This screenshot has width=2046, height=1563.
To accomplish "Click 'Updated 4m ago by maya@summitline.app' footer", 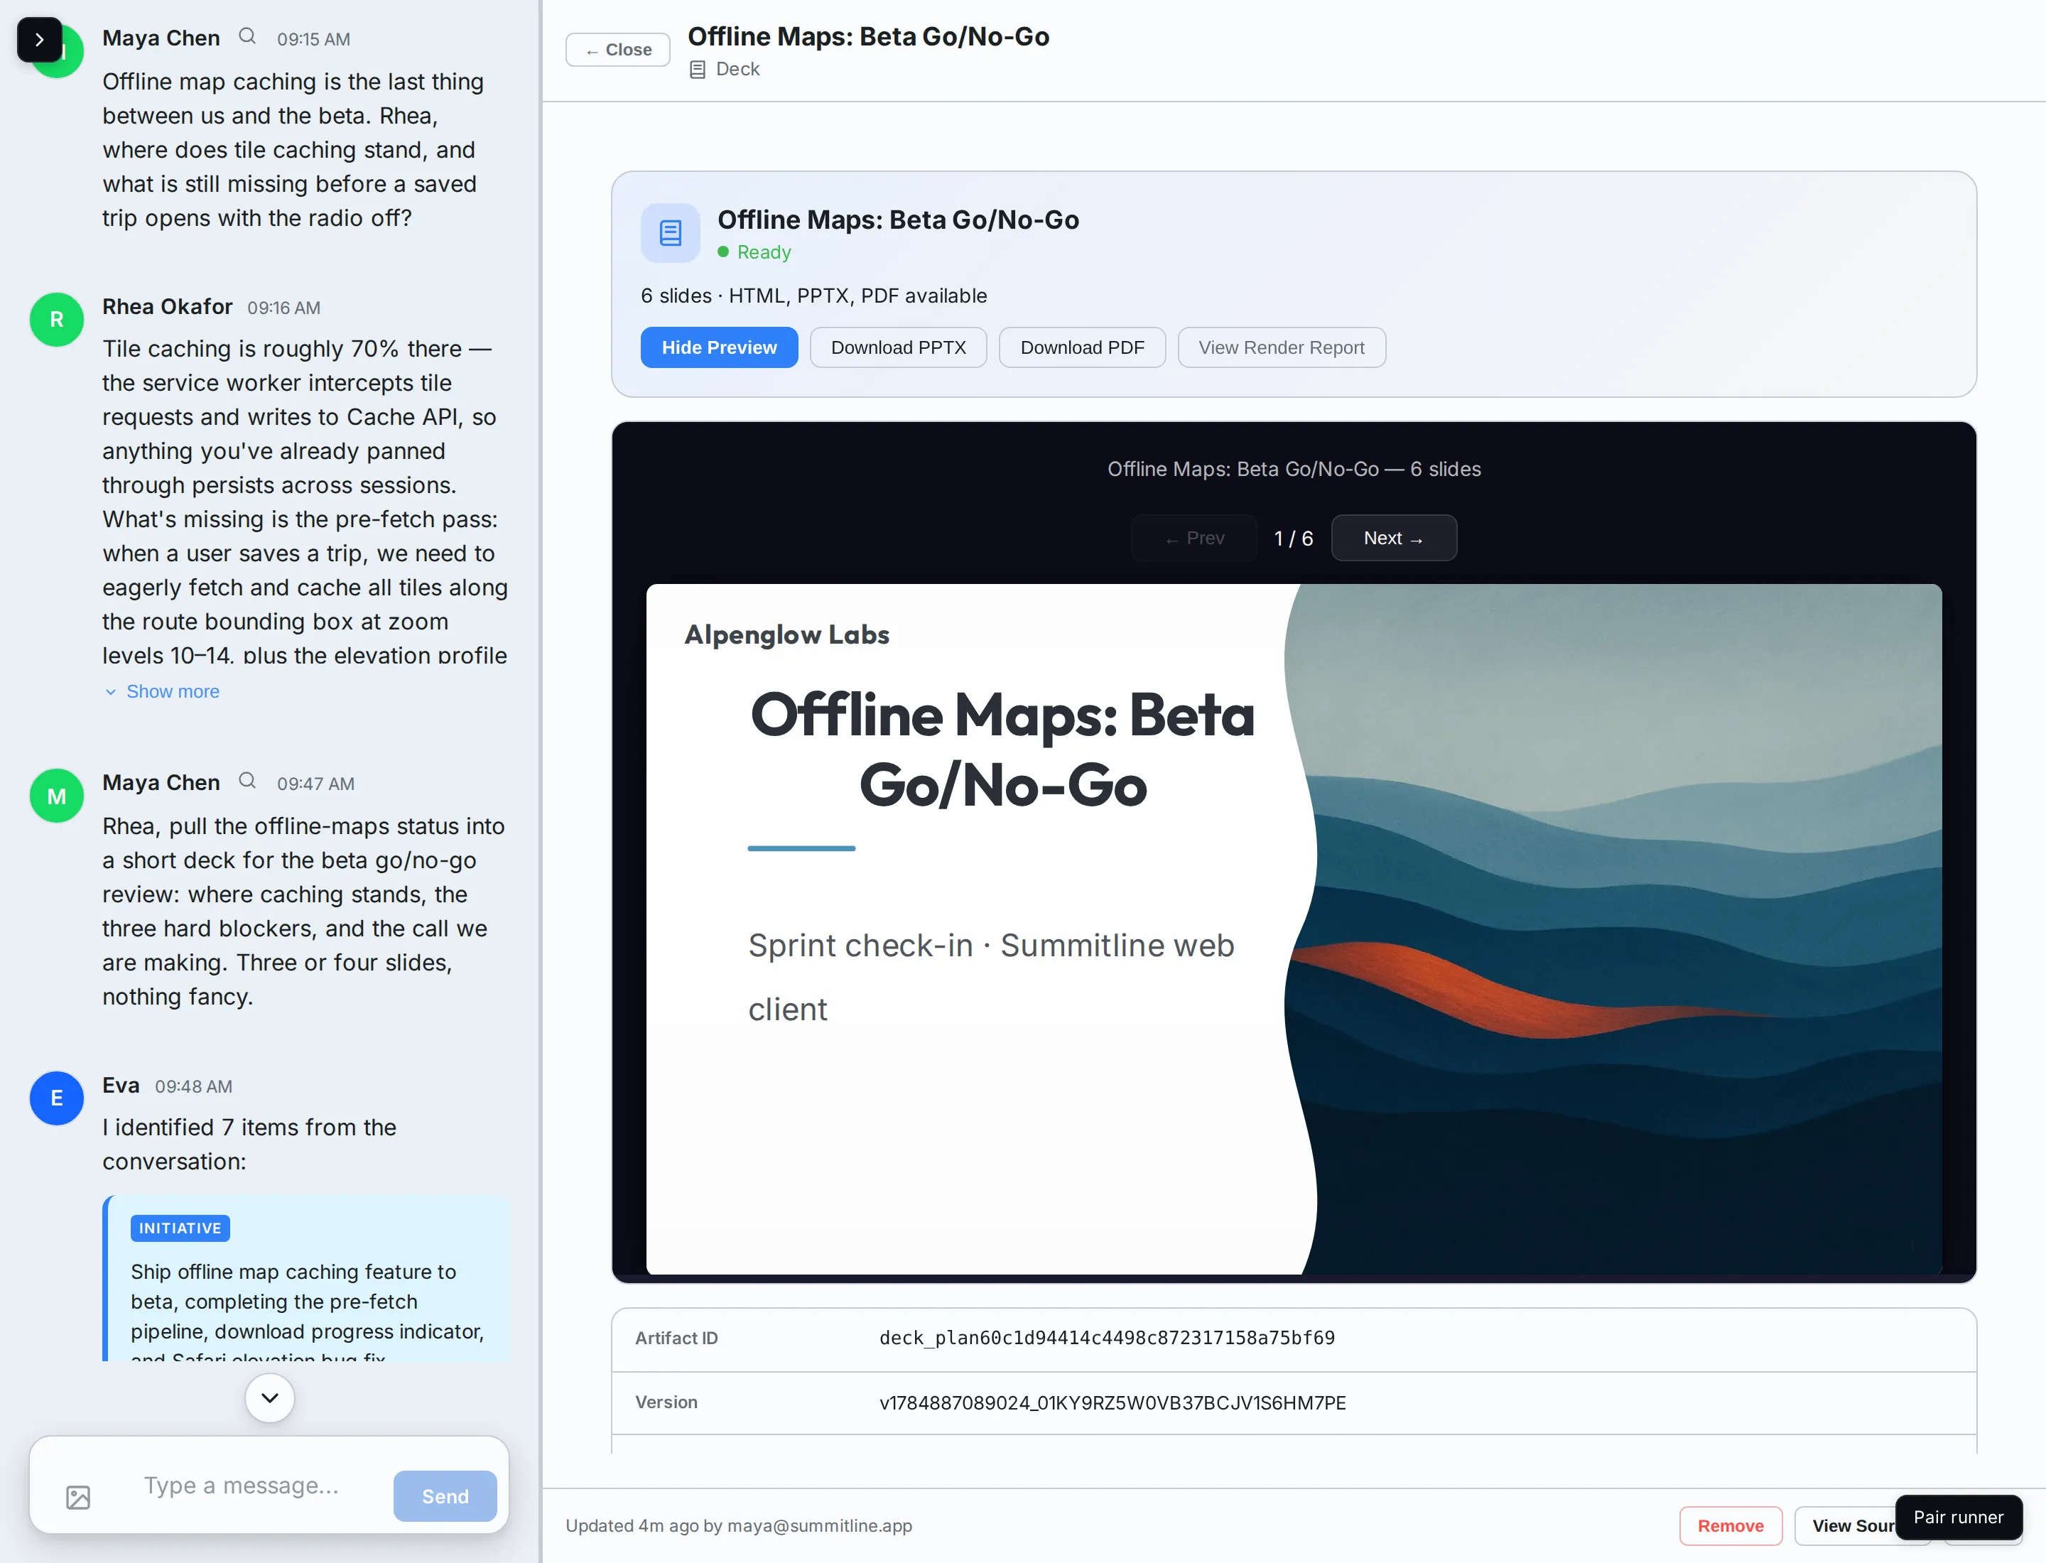I will [x=739, y=1526].
